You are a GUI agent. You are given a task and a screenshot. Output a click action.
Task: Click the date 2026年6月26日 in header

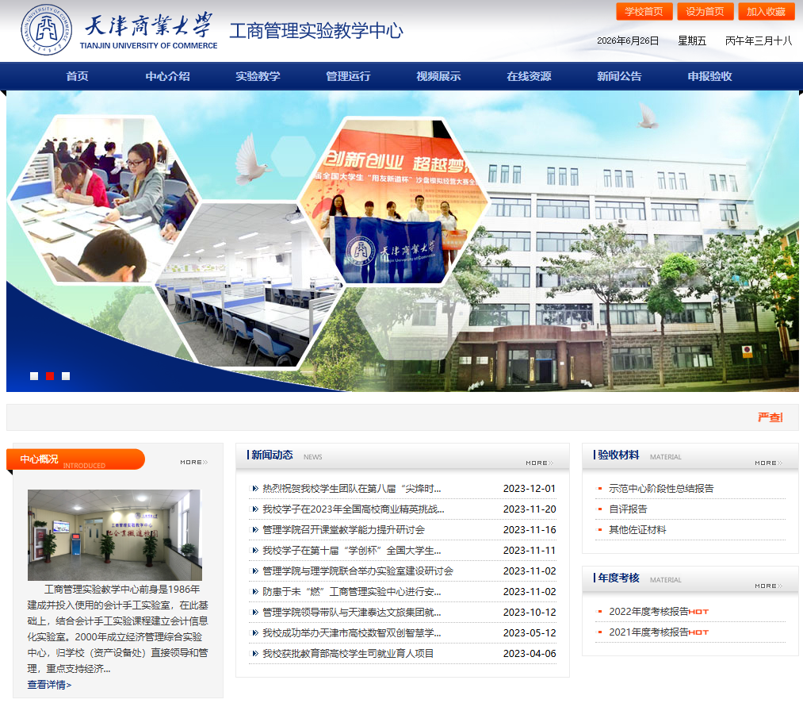[628, 40]
